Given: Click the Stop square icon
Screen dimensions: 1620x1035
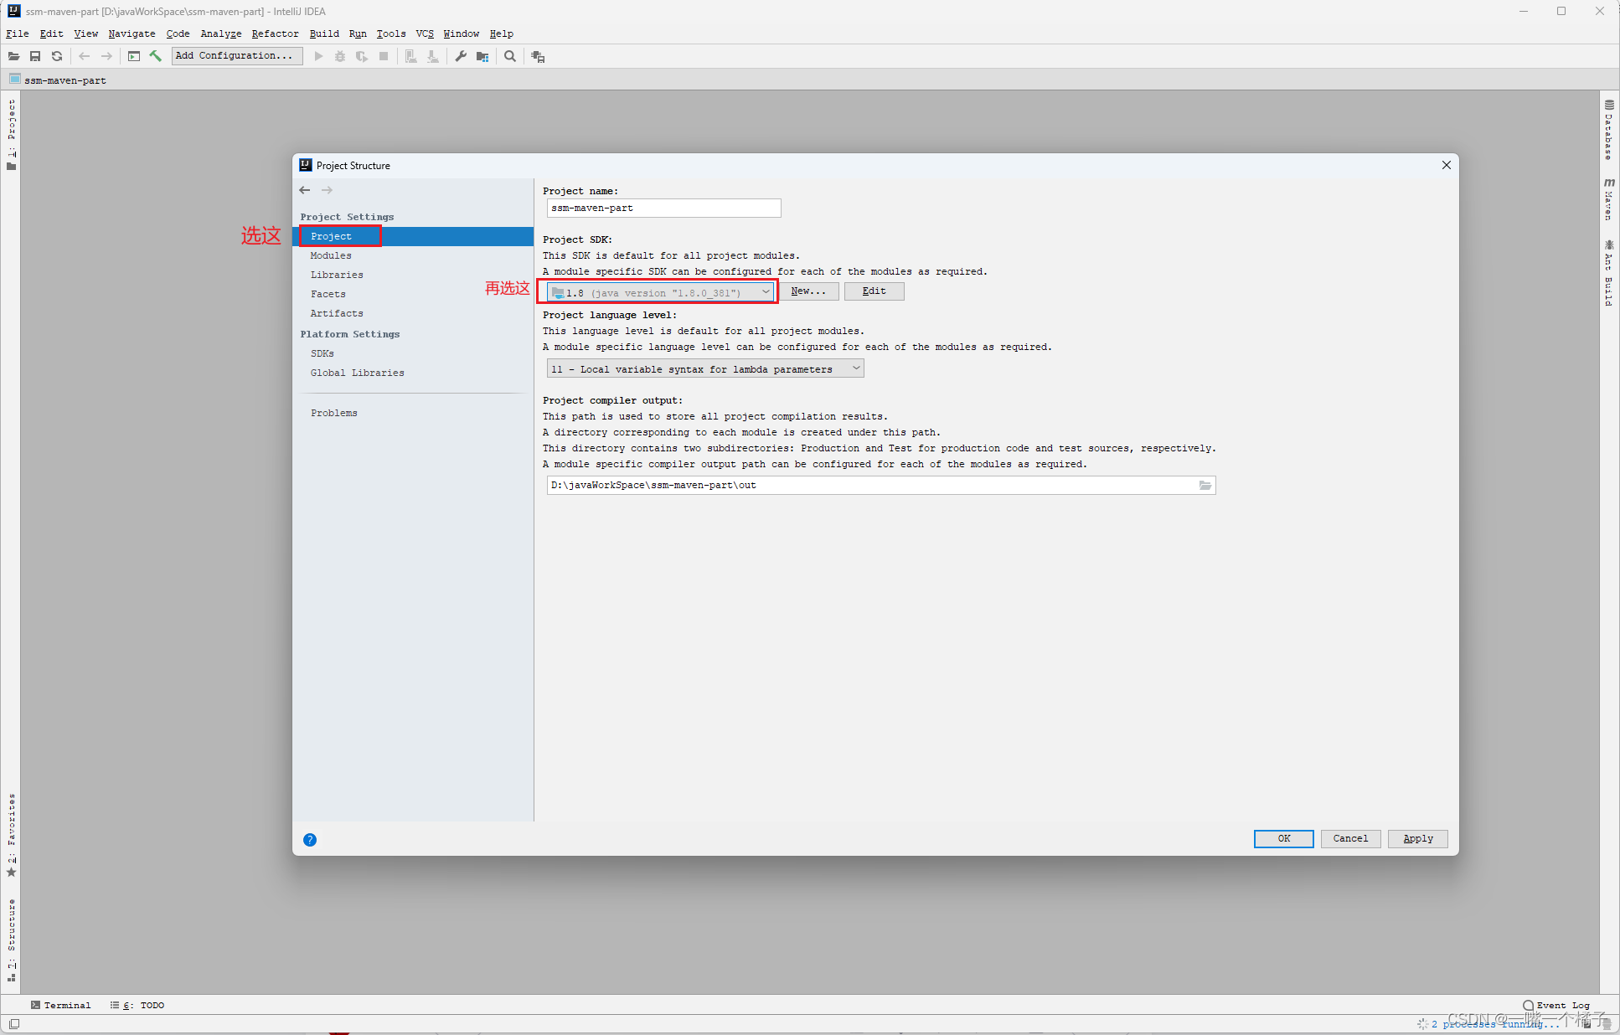Looking at the screenshot, I should [384, 56].
